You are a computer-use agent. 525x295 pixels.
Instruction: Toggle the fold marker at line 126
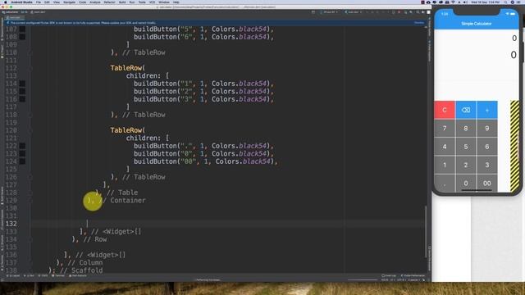tap(30, 177)
